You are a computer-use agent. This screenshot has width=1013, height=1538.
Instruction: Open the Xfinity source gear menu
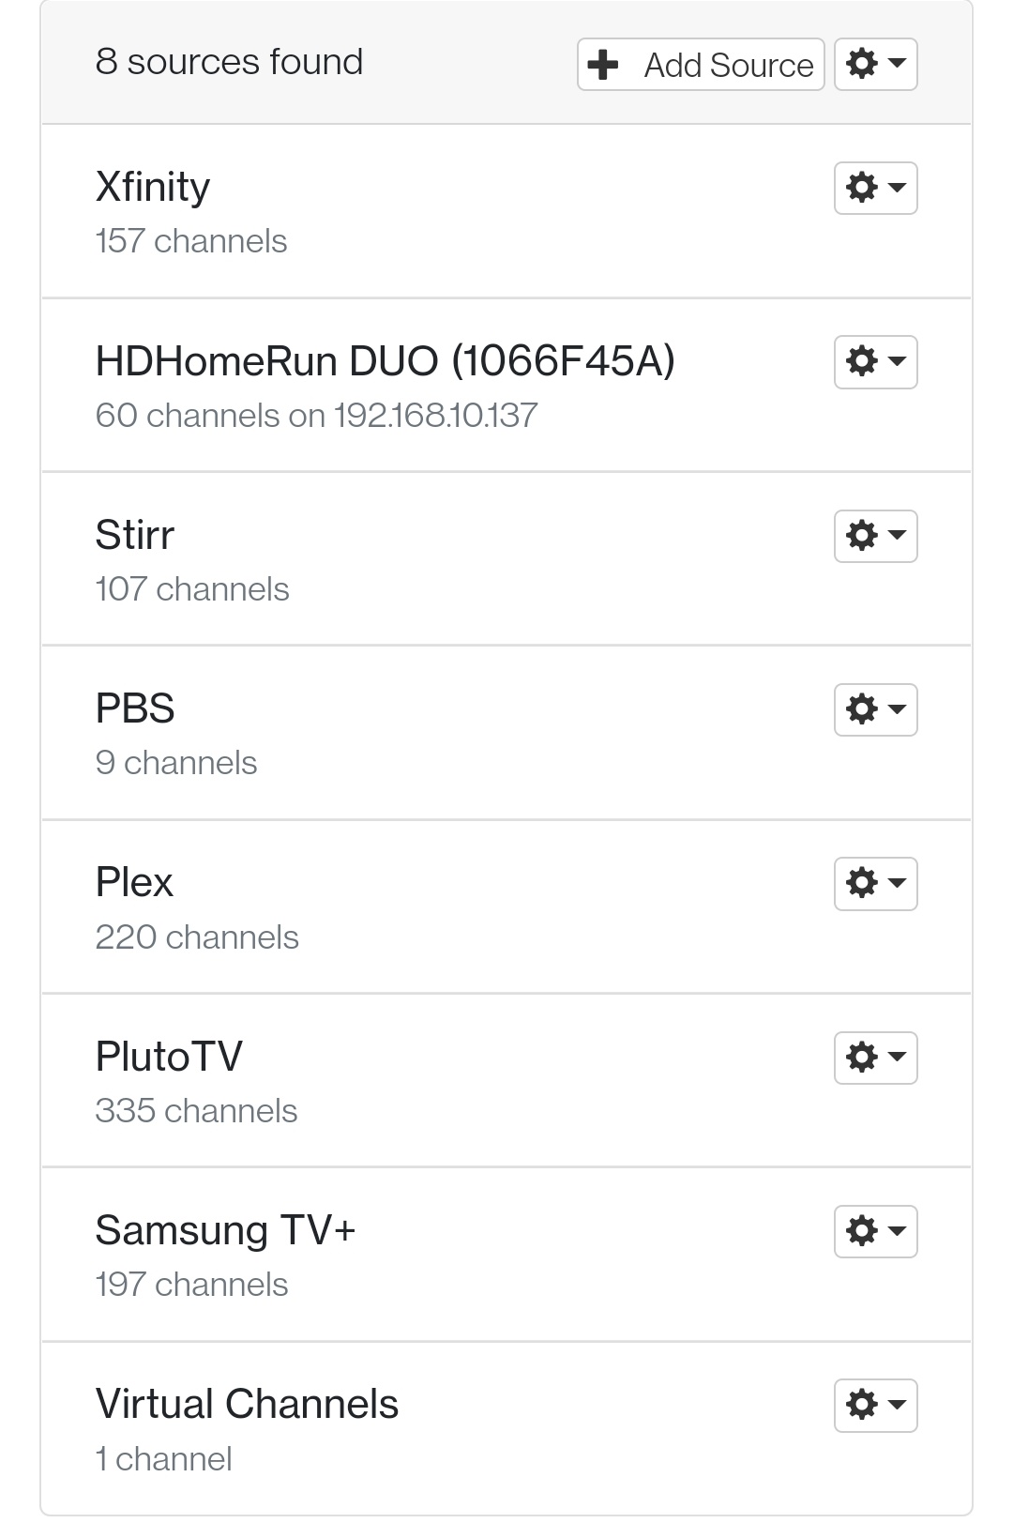[875, 188]
